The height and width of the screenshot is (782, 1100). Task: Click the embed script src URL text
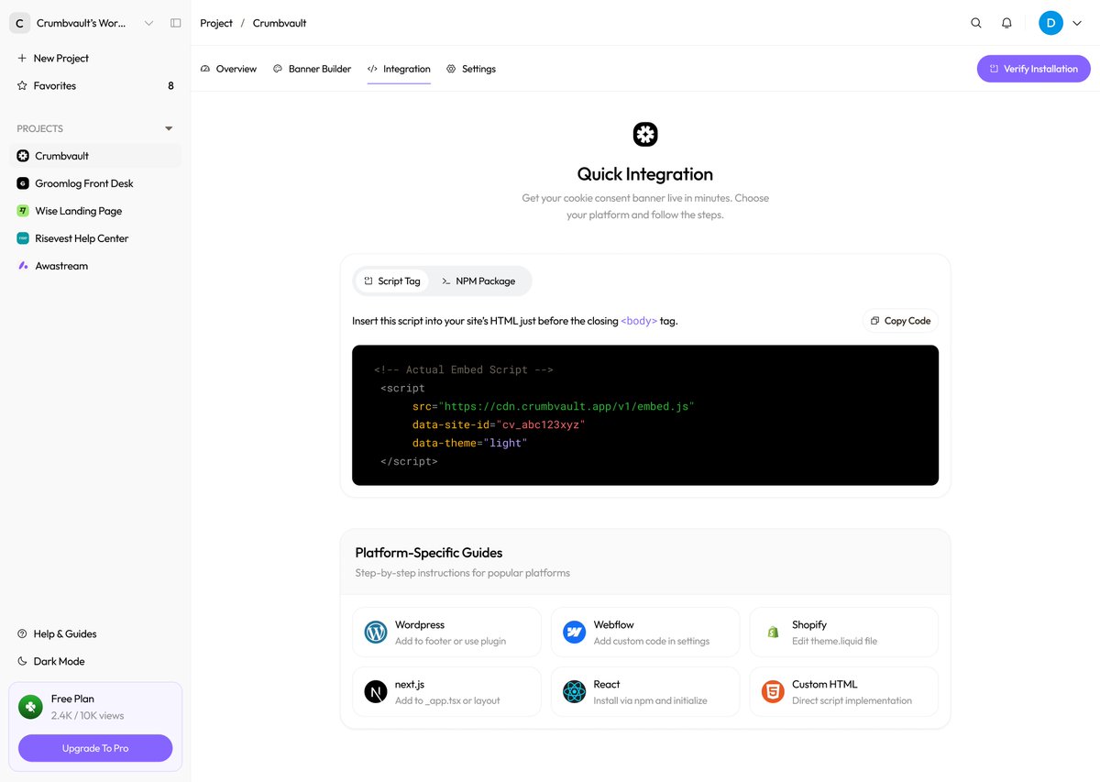[566, 406]
